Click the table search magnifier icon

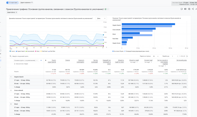pyautogui.click(x=11, y=56)
